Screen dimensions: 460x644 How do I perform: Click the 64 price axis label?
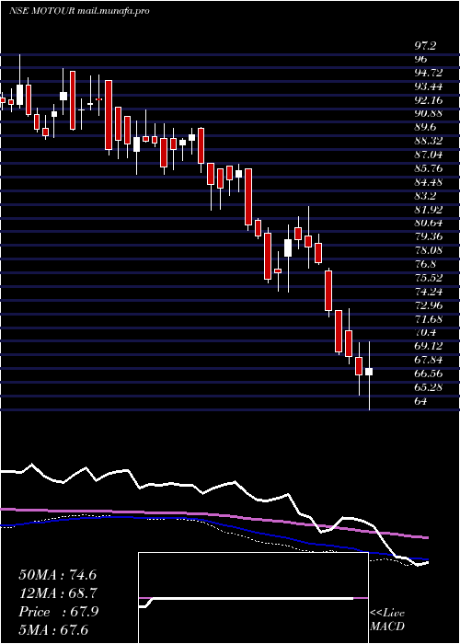(x=421, y=401)
